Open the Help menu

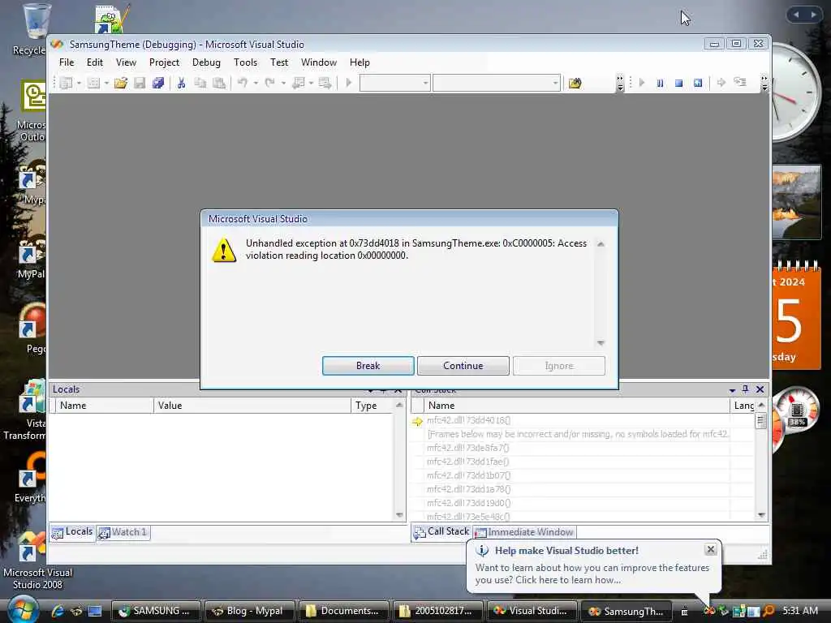click(360, 62)
